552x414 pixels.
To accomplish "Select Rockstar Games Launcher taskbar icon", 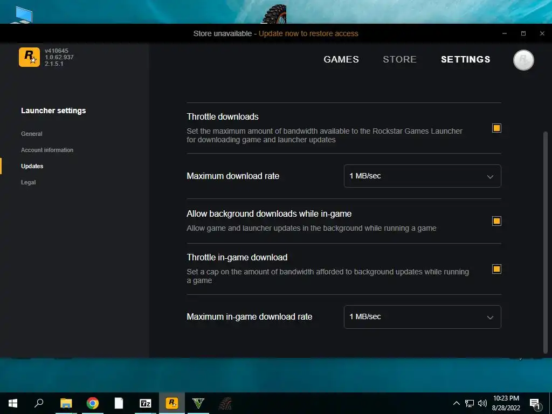I will point(172,403).
